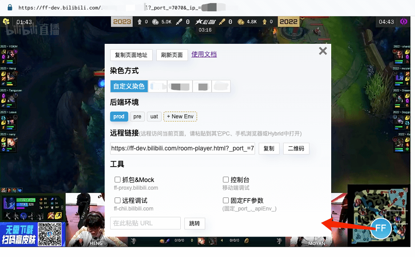Open the 使用文档 link
This screenshot has width=415, height=257.
(x=204, y=54)
